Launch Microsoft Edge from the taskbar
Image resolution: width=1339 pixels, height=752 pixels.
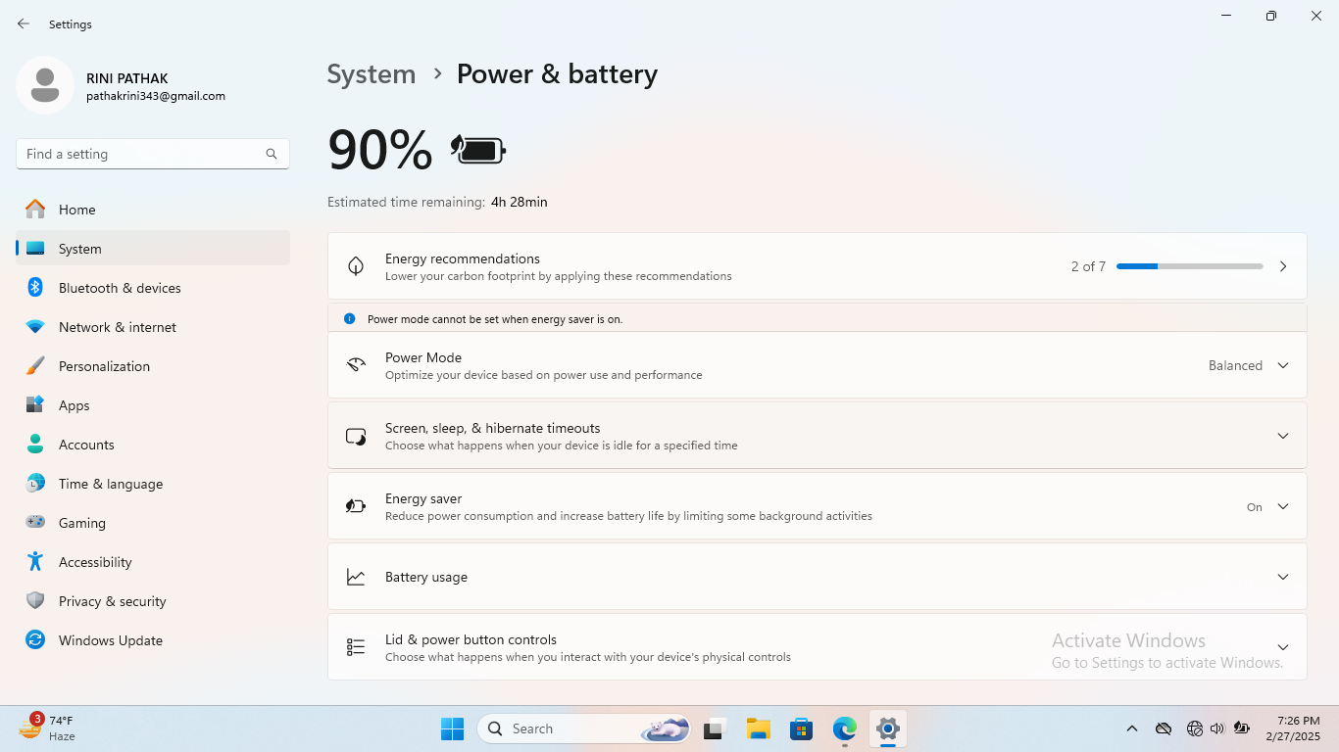pos(845,728)
